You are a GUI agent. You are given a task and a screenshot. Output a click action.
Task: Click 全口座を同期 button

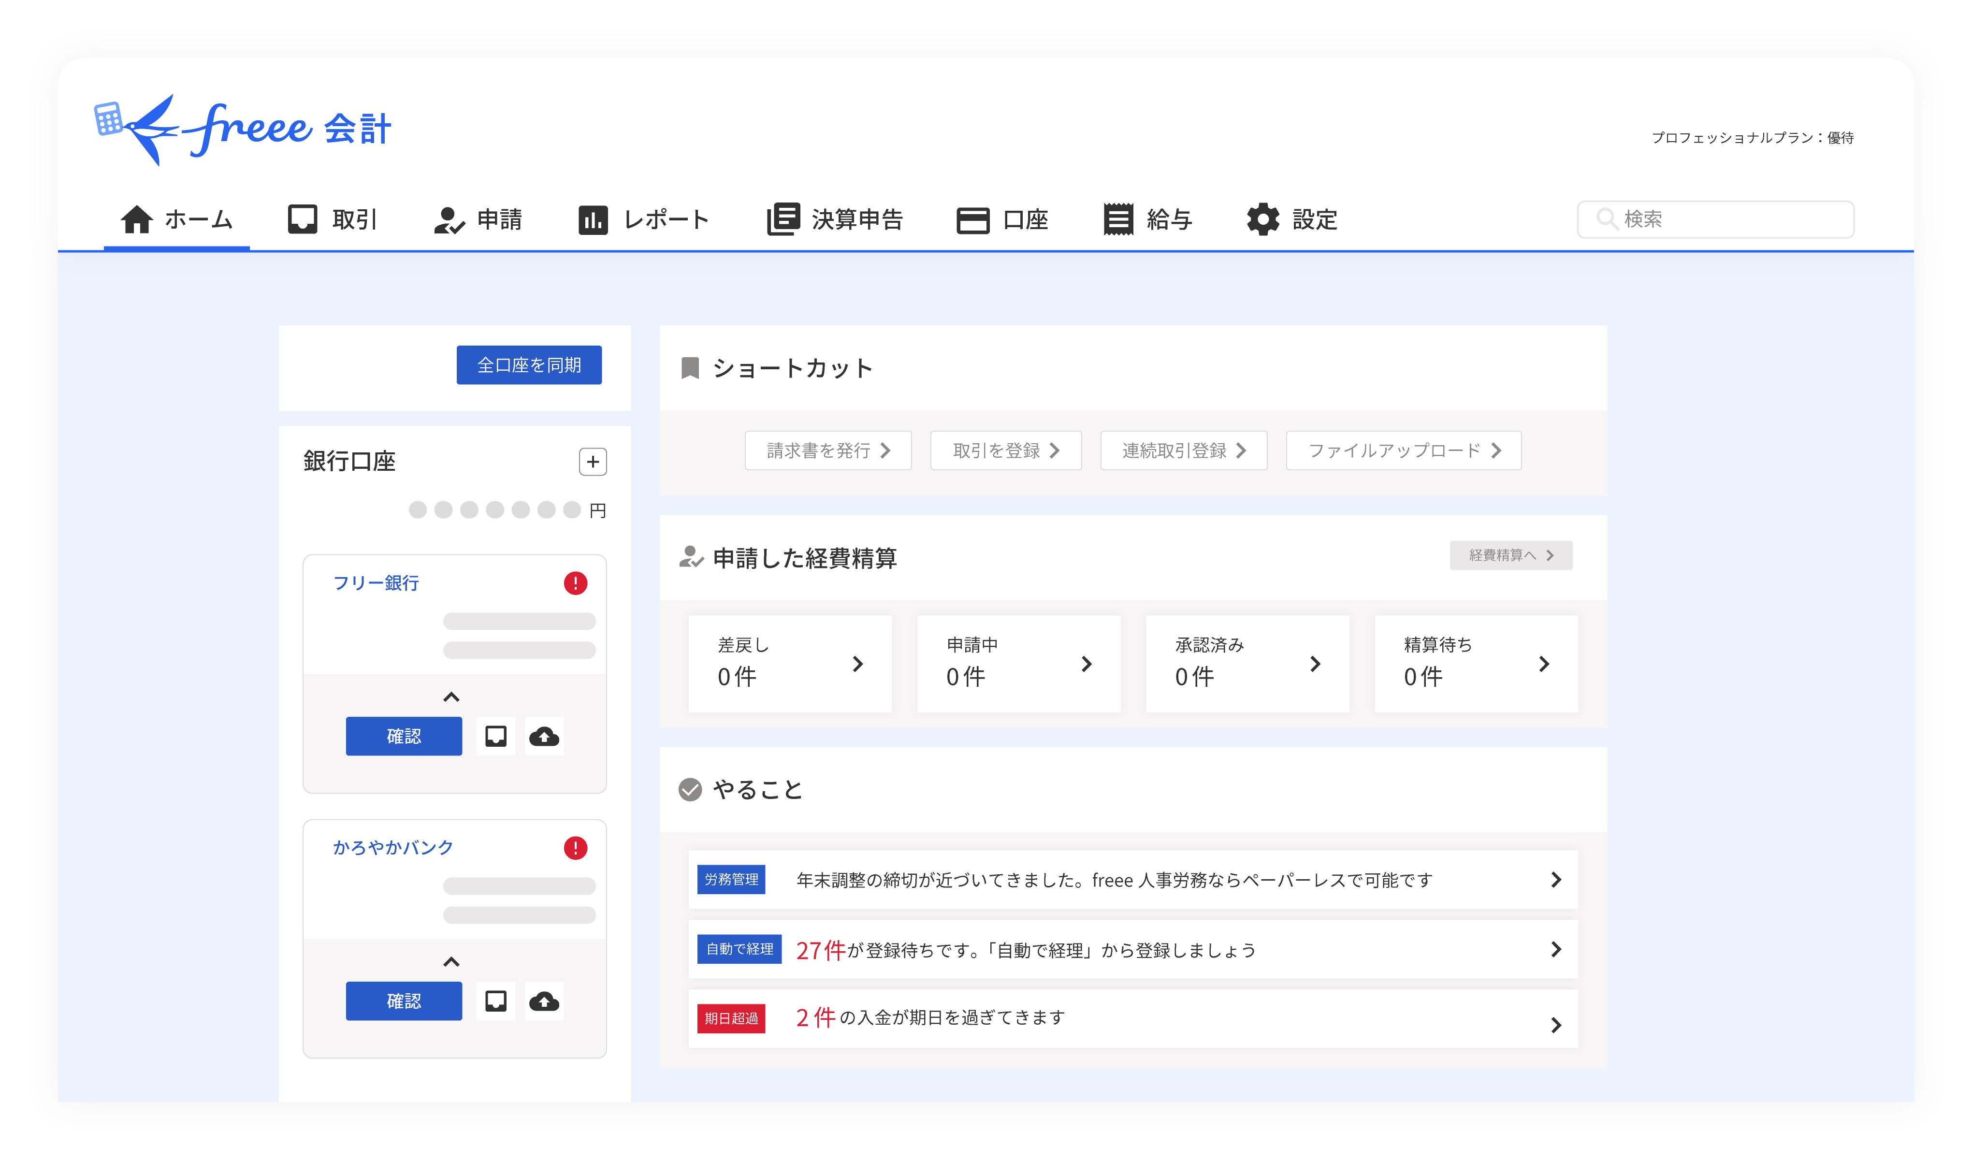pyautogui.click(x=529, y=365)
